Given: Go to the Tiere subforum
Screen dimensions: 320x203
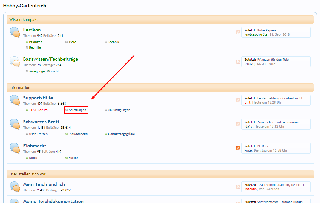Looking at the screenshot, I should point(72,42).
